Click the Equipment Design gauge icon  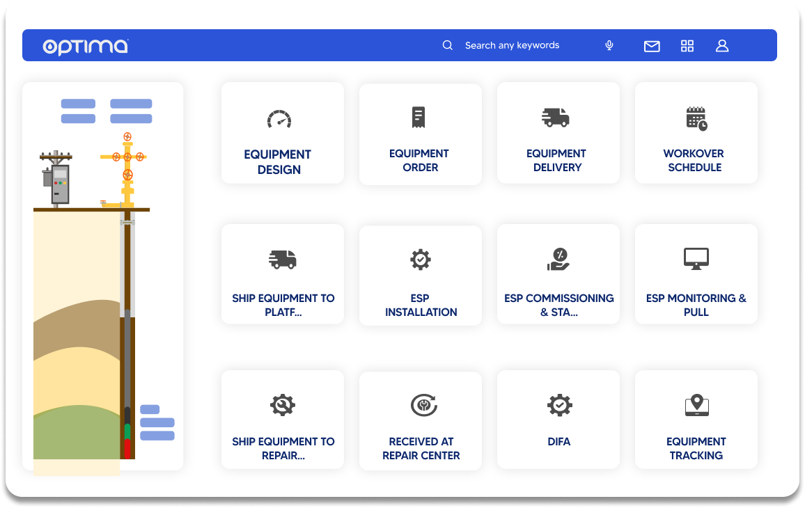point(279,119)
